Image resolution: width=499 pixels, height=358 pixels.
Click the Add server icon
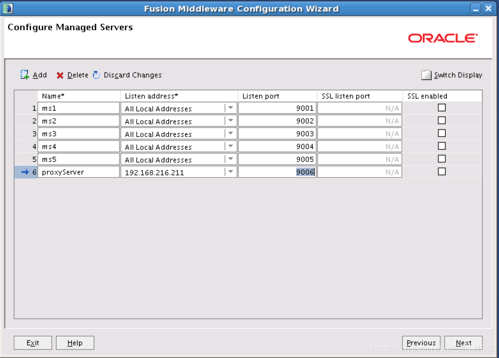point(24,75)
